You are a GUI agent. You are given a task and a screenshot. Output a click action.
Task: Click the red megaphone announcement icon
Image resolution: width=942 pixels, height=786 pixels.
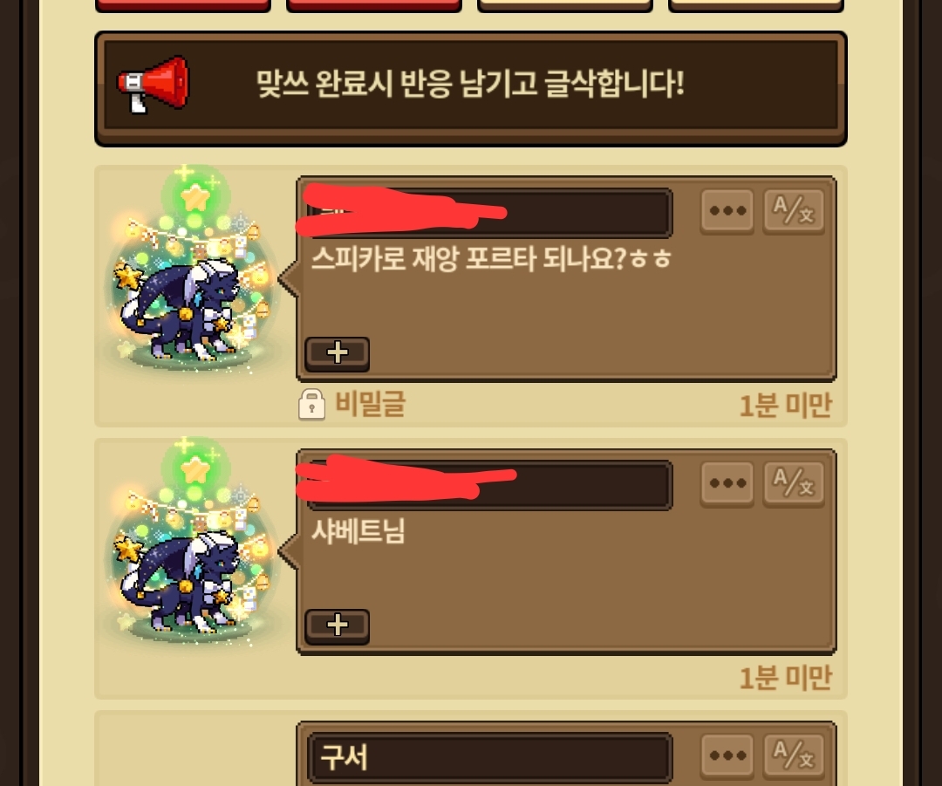pyautogui.click(x=154, y=84)
